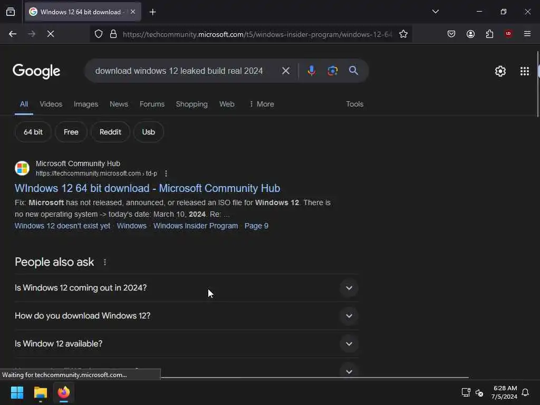Switch to Videos results tab
540x405 pixels.
pyautogui.click(x=51, y=104)
